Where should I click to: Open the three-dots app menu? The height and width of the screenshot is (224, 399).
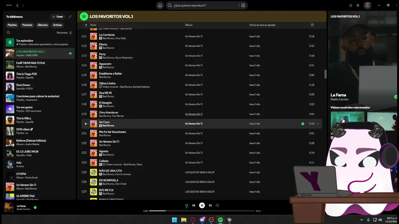9,5
